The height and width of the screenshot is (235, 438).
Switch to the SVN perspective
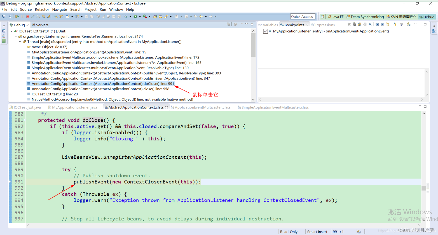(402, 17)
